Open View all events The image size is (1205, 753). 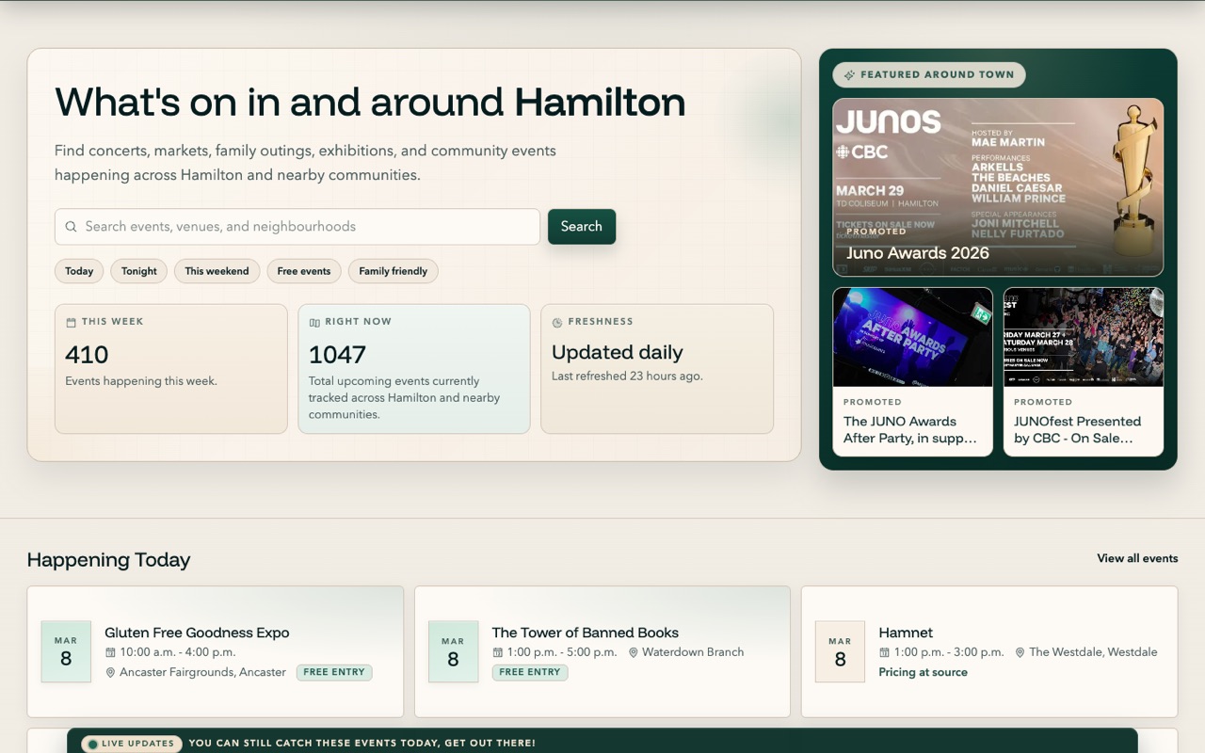click(1137, 558)
